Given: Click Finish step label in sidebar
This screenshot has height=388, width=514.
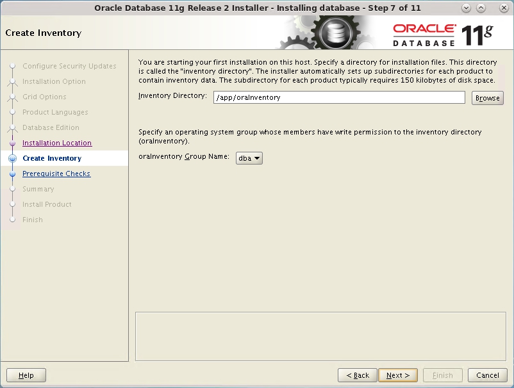Looking at the screenshot, I should coord(33,220).
